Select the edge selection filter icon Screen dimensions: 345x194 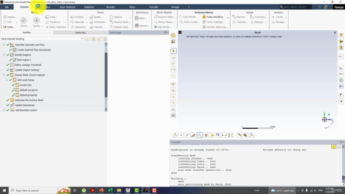click(x=187, y=135)
